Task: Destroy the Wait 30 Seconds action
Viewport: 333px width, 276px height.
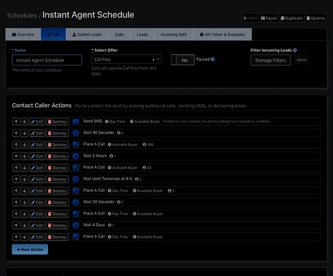Action: point(57,202)
